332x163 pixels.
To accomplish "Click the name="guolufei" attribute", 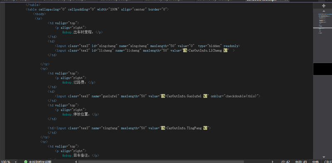I will (105, 96).
